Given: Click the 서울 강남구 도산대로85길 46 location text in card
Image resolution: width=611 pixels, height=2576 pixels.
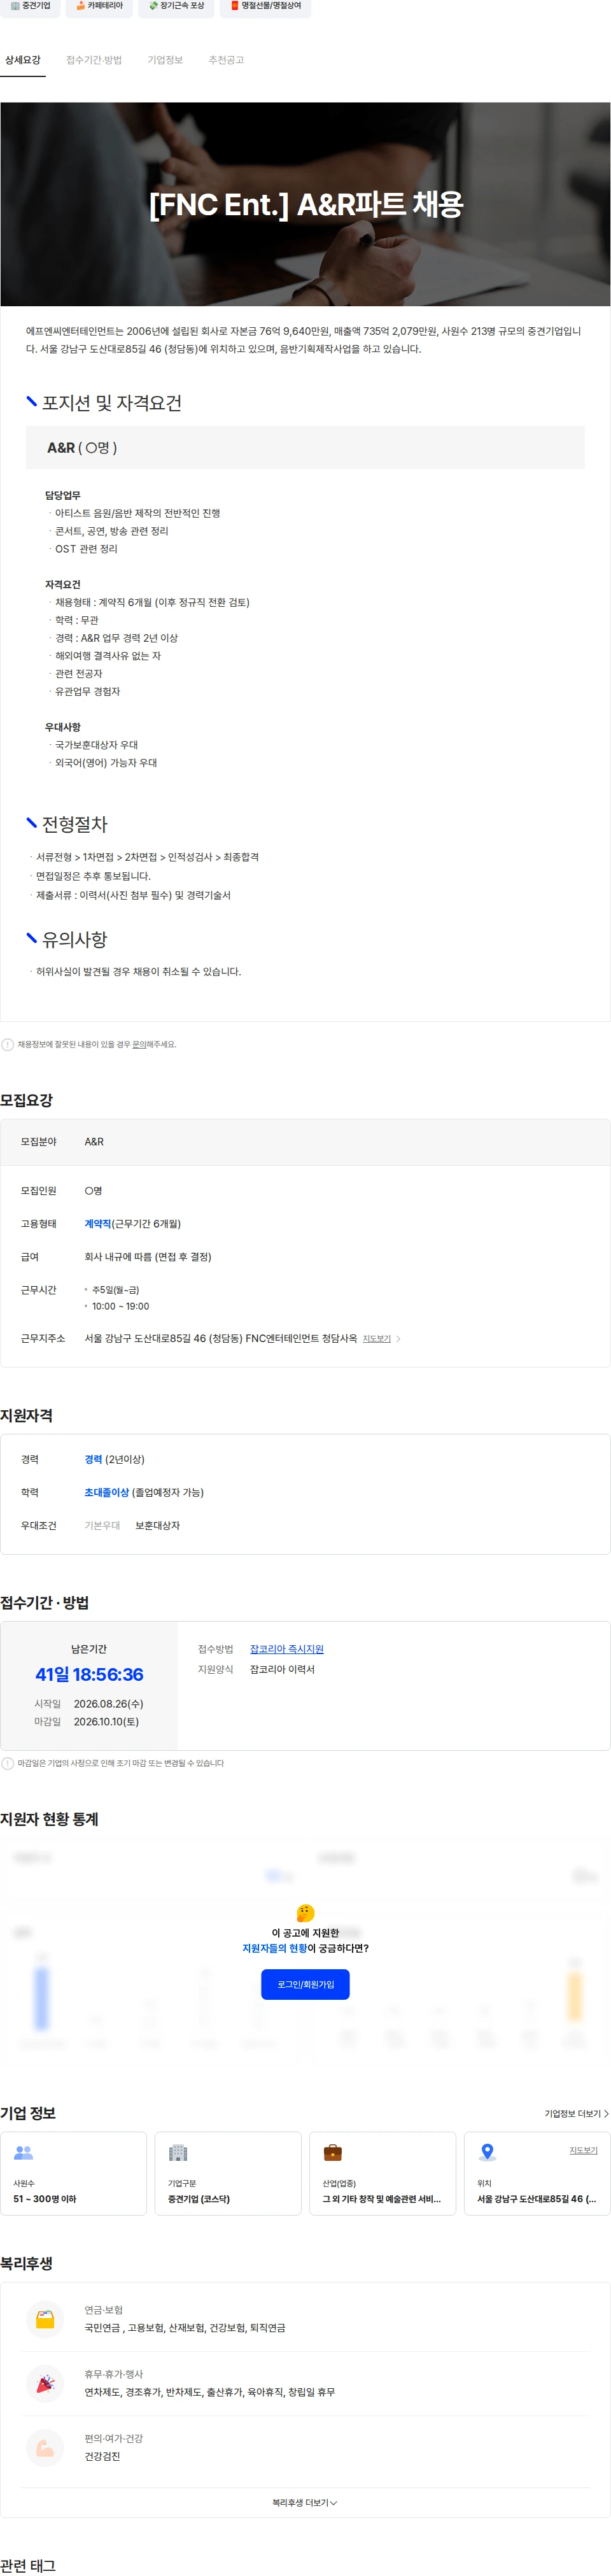Looking at the screenshot, I should coord(536,2198).
